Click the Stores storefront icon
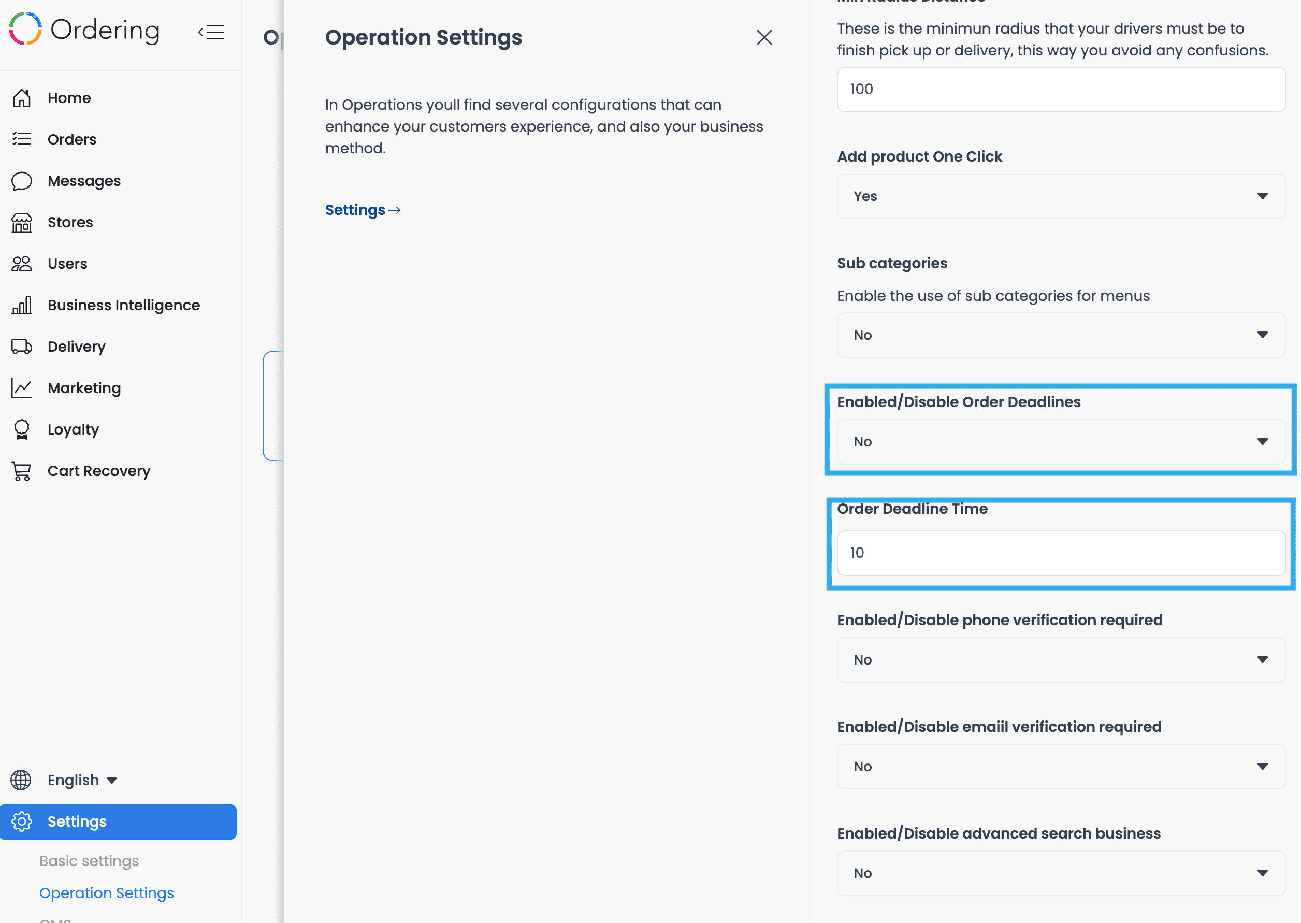 pyautogui.click(x=22, y=222)
